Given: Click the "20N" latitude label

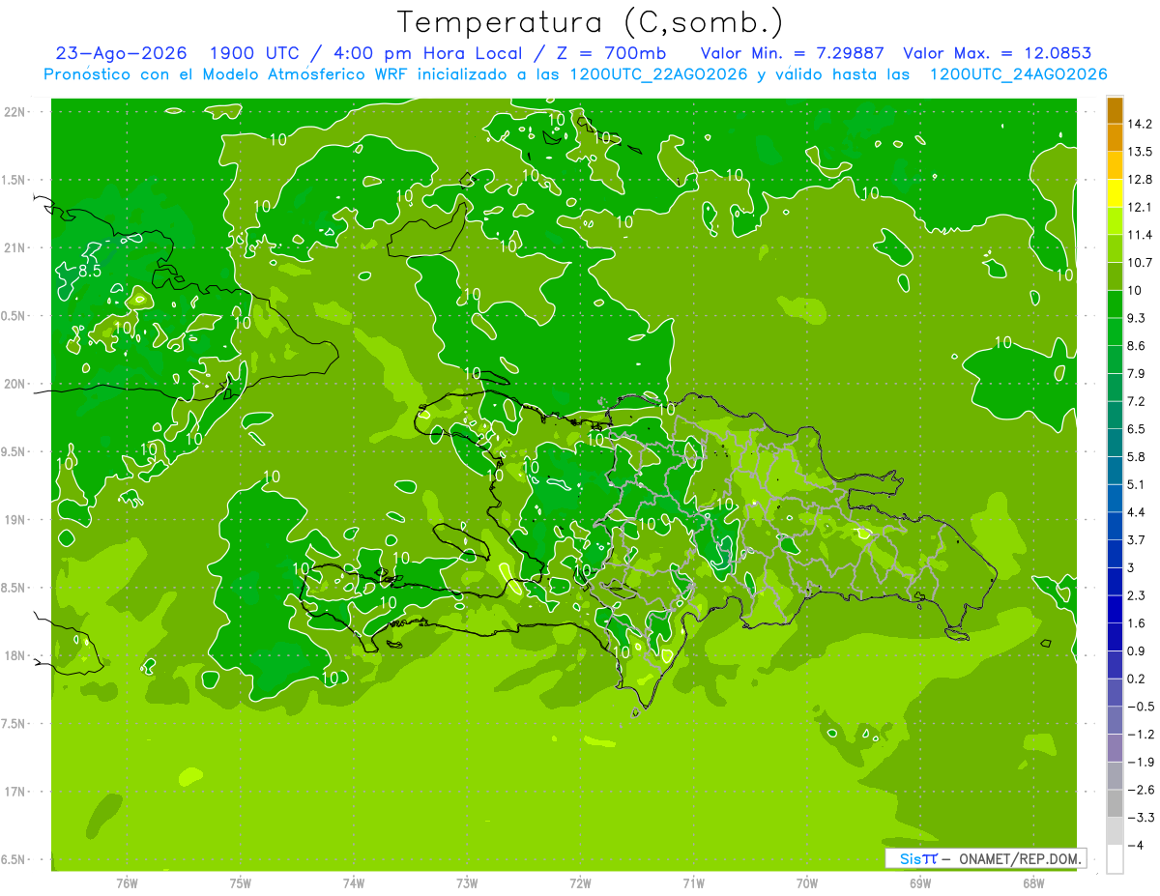Looking at the screenshot, I should pos(15,384).
